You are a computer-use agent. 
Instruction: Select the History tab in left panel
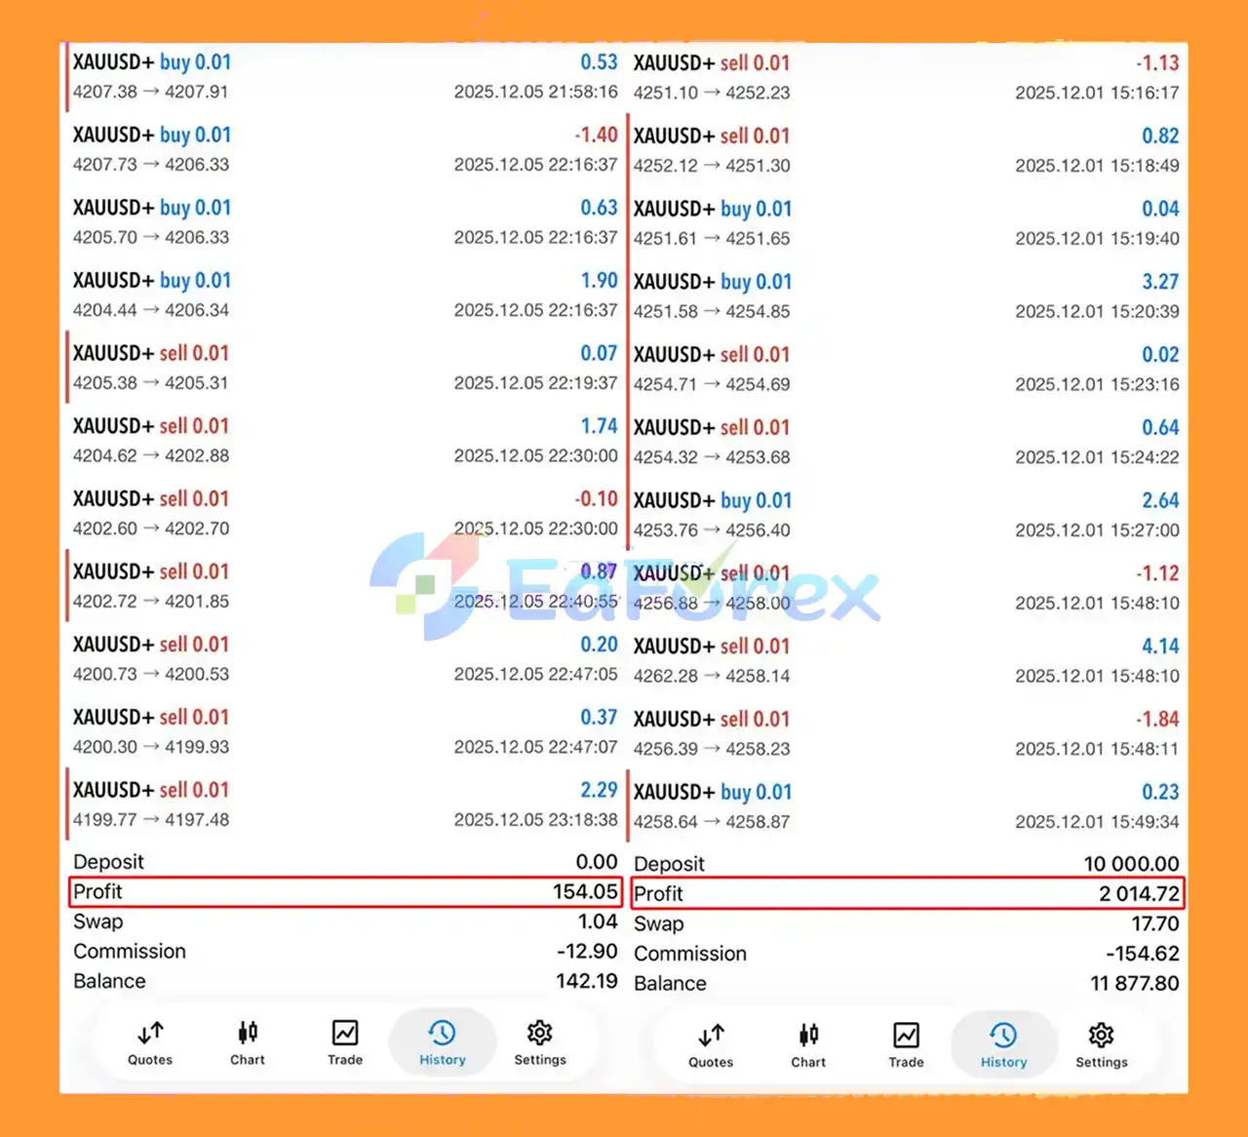(443, 1042)
